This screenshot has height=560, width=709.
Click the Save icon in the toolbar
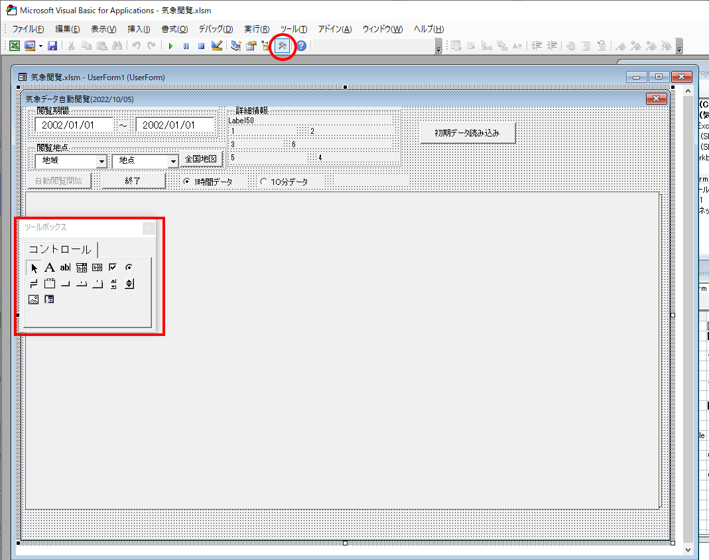(x=52, y=46)
